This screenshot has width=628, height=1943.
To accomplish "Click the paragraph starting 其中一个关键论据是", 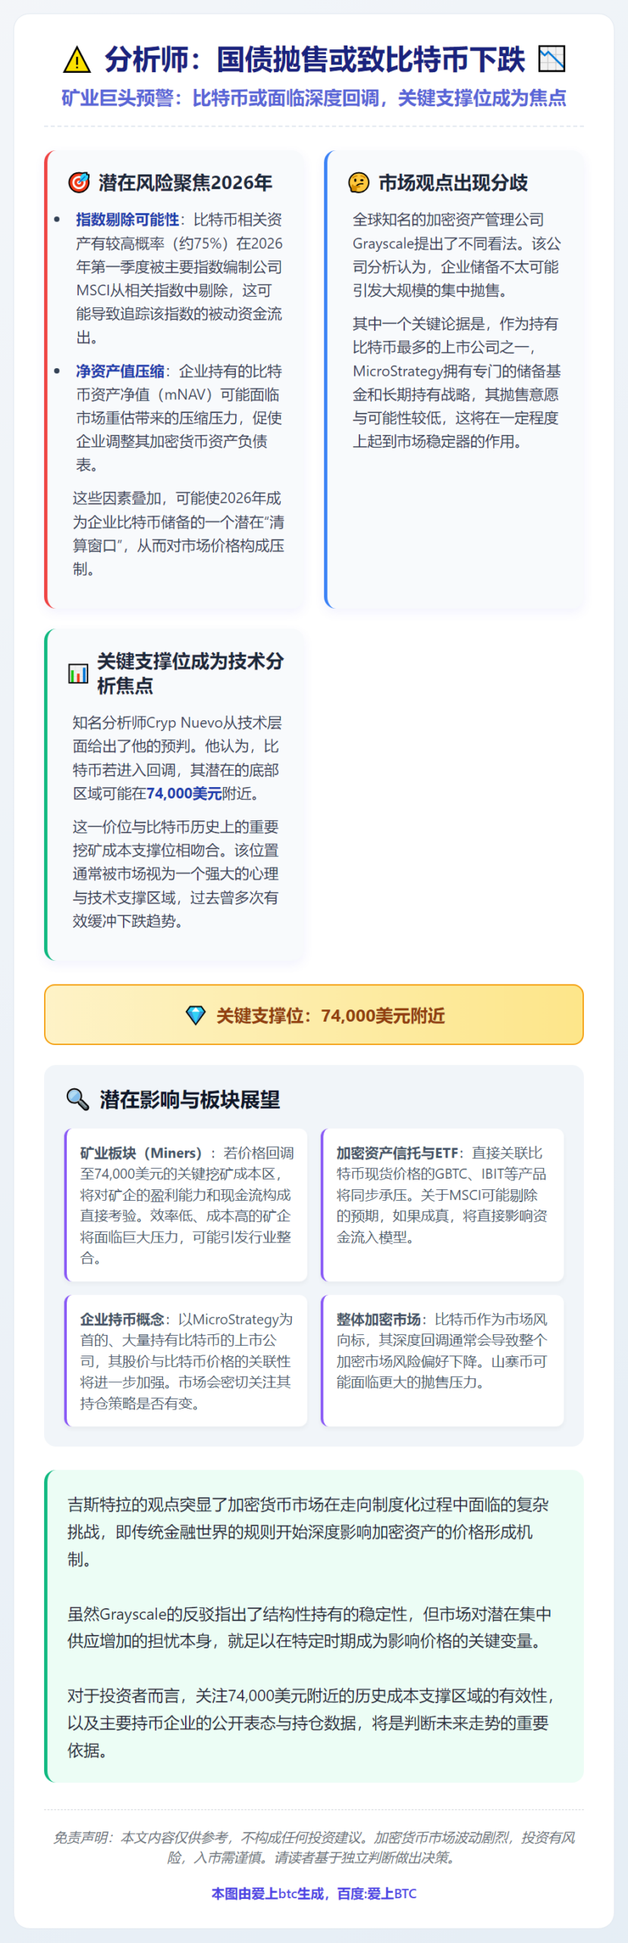I will click(457, 383).
